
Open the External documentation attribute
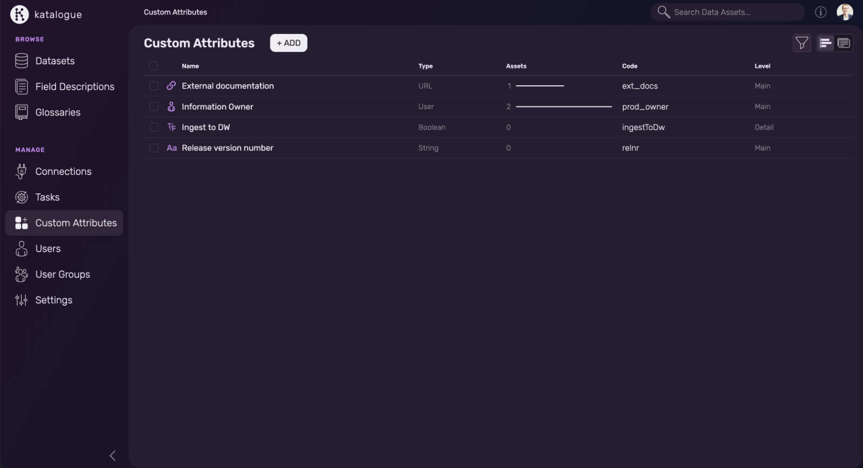[228, 86]
